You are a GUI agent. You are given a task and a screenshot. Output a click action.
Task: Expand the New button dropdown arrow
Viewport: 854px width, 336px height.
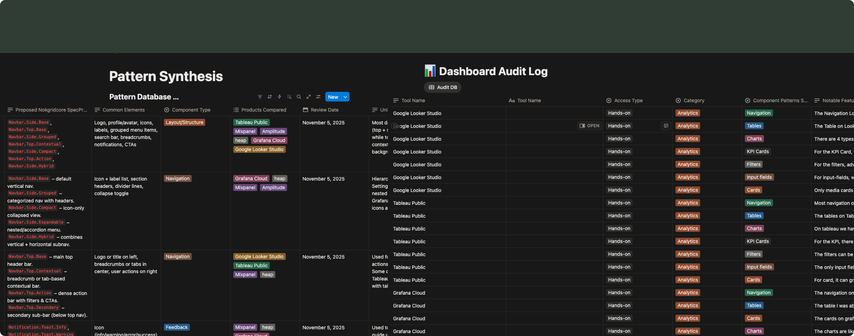345,97
